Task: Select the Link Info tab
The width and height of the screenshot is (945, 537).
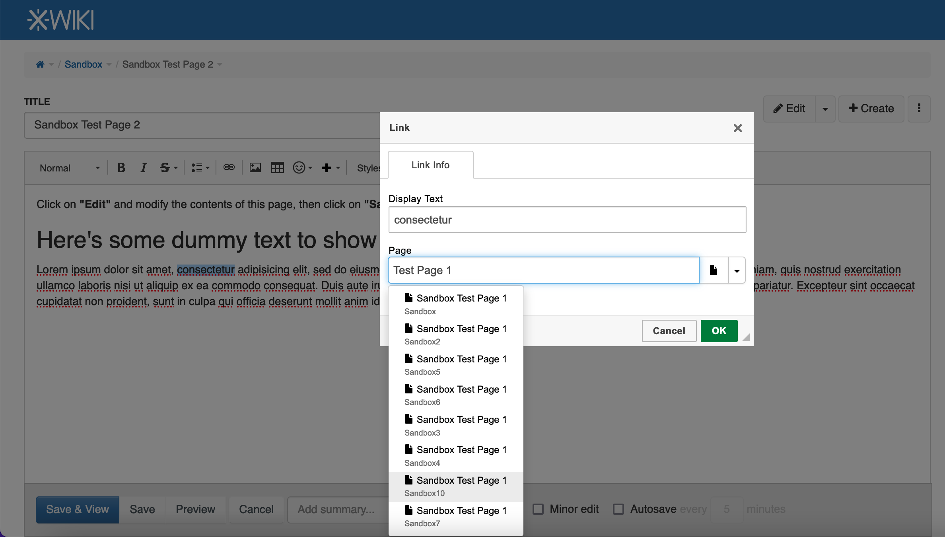Action: click(x=430, y=165)
